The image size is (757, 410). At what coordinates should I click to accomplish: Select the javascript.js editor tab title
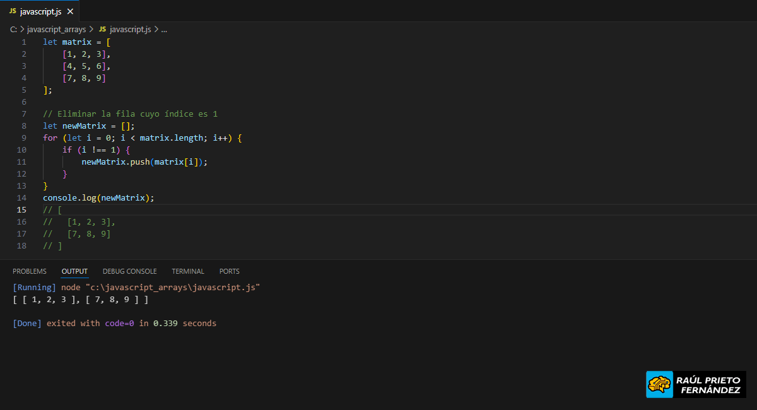(40, 11)
